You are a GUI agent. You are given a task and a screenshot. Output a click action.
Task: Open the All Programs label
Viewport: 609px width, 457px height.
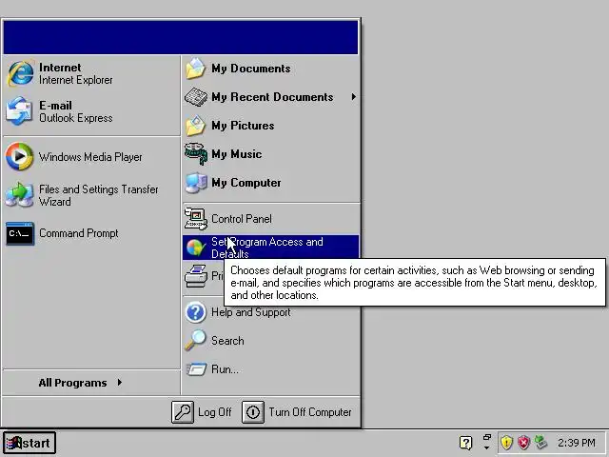click(72, 383)
